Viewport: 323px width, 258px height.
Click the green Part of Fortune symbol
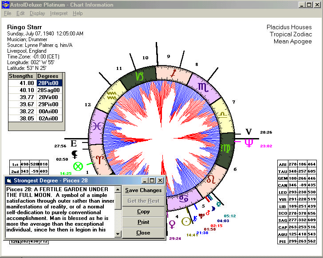pos(78,166)
